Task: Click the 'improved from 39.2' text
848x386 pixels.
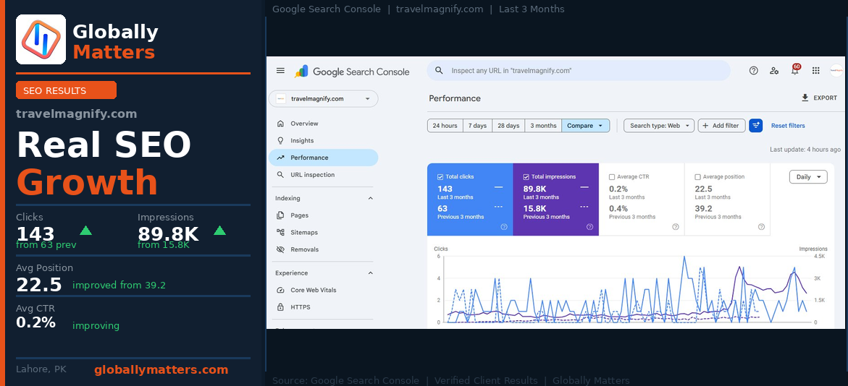Action: point(119,285)
